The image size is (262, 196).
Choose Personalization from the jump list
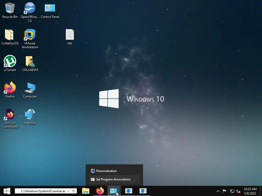114,171
